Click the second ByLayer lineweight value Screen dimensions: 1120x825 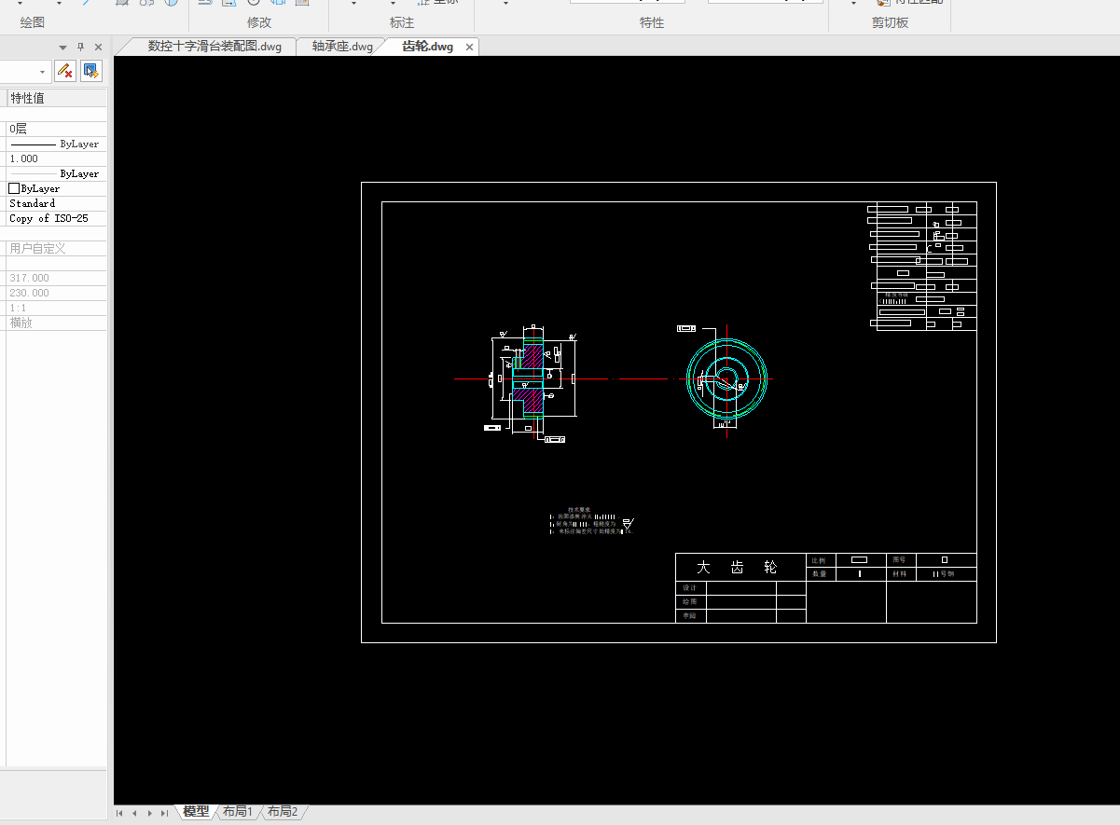[56, 174]
